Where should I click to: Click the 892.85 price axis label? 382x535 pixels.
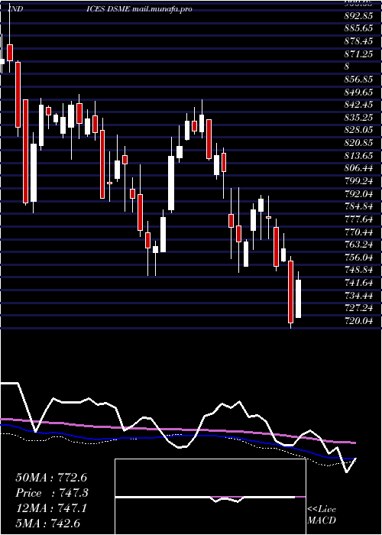358,16
